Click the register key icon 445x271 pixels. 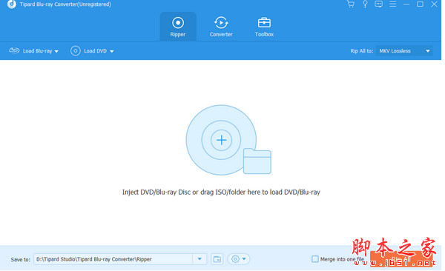point(365,4)
